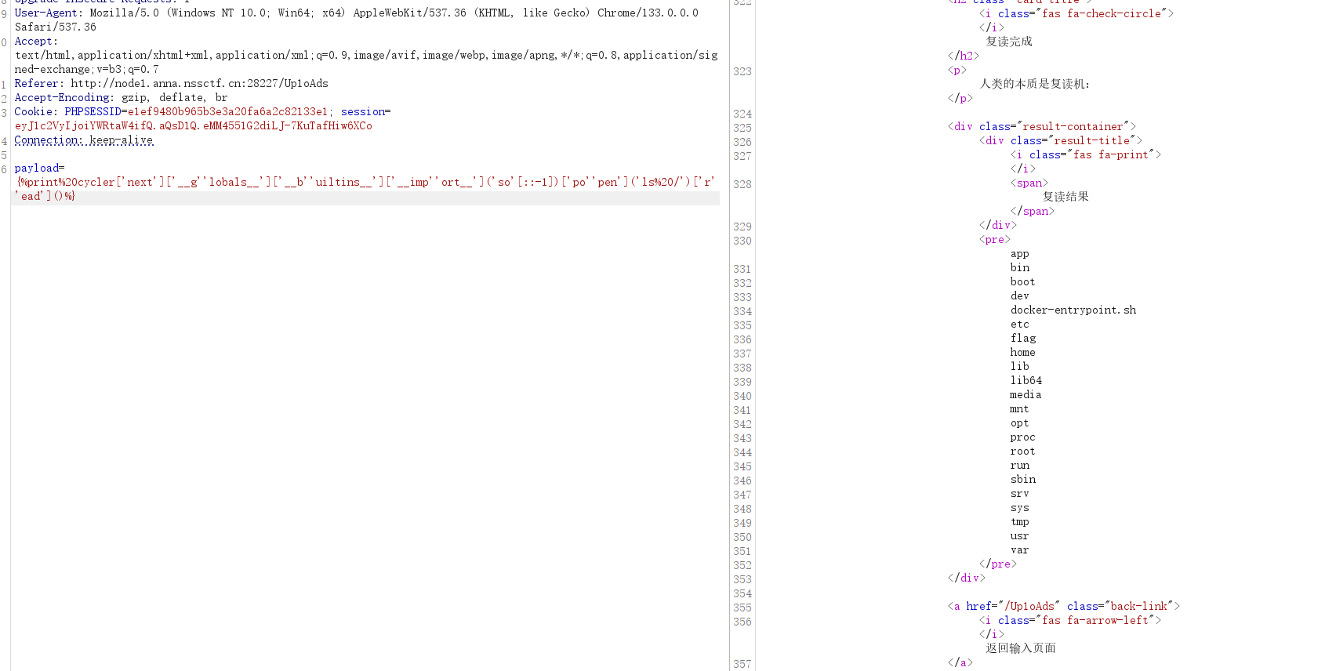
Task: Click the opening <pre> tag
Action: pyautogui.click(x=994, y=239)
